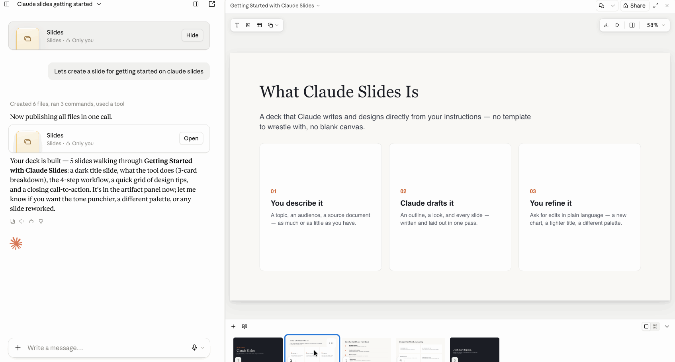Select slide 5 Just start typing thumbnail
Image resolution: width=675 pixels, height=362 pixels.
(475, 350)
